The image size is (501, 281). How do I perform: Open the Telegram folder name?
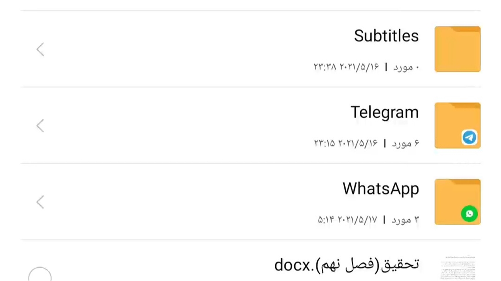pos(384,112)
